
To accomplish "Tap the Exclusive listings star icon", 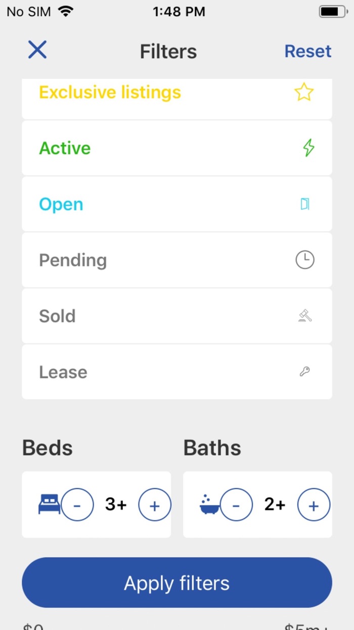I will [304, 92].
